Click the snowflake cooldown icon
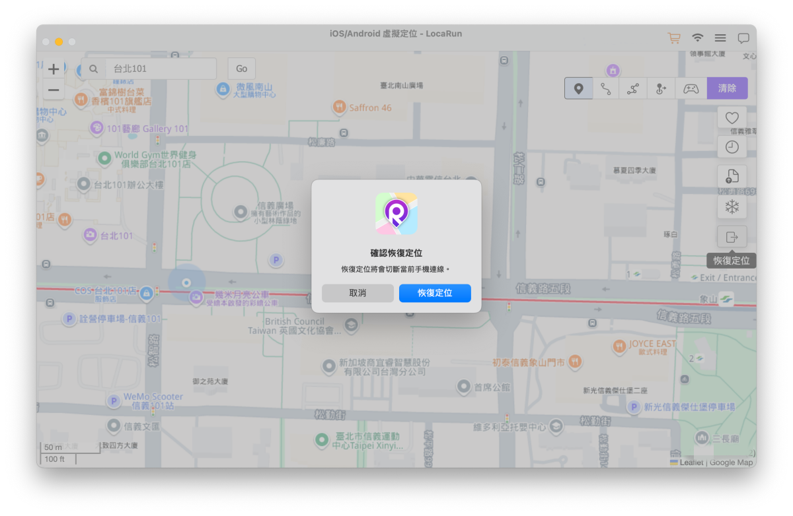The height and width of the screenshot is (516, 793). pyautogui.click(x=732, y=207)
